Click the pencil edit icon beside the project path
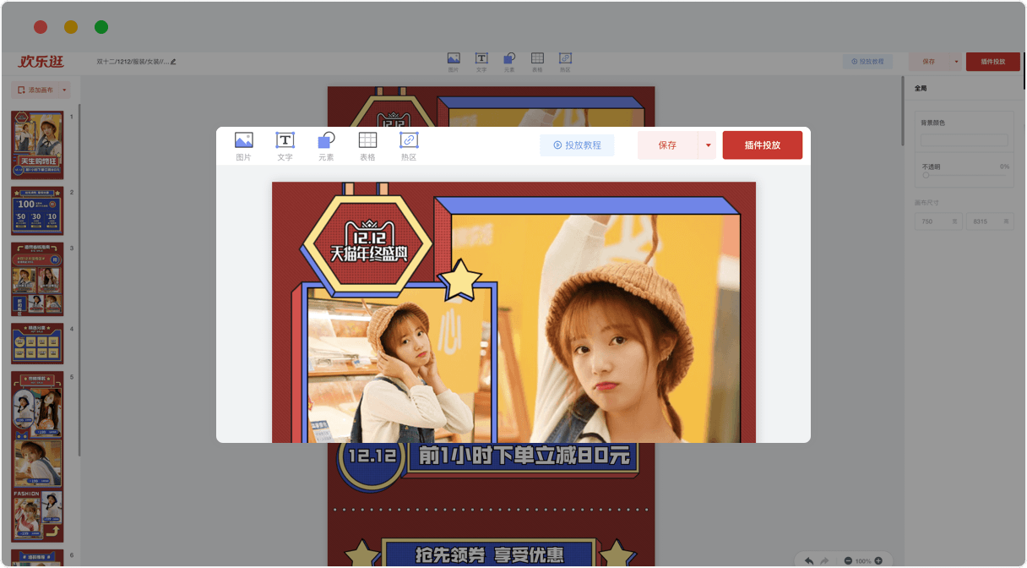 173,62
